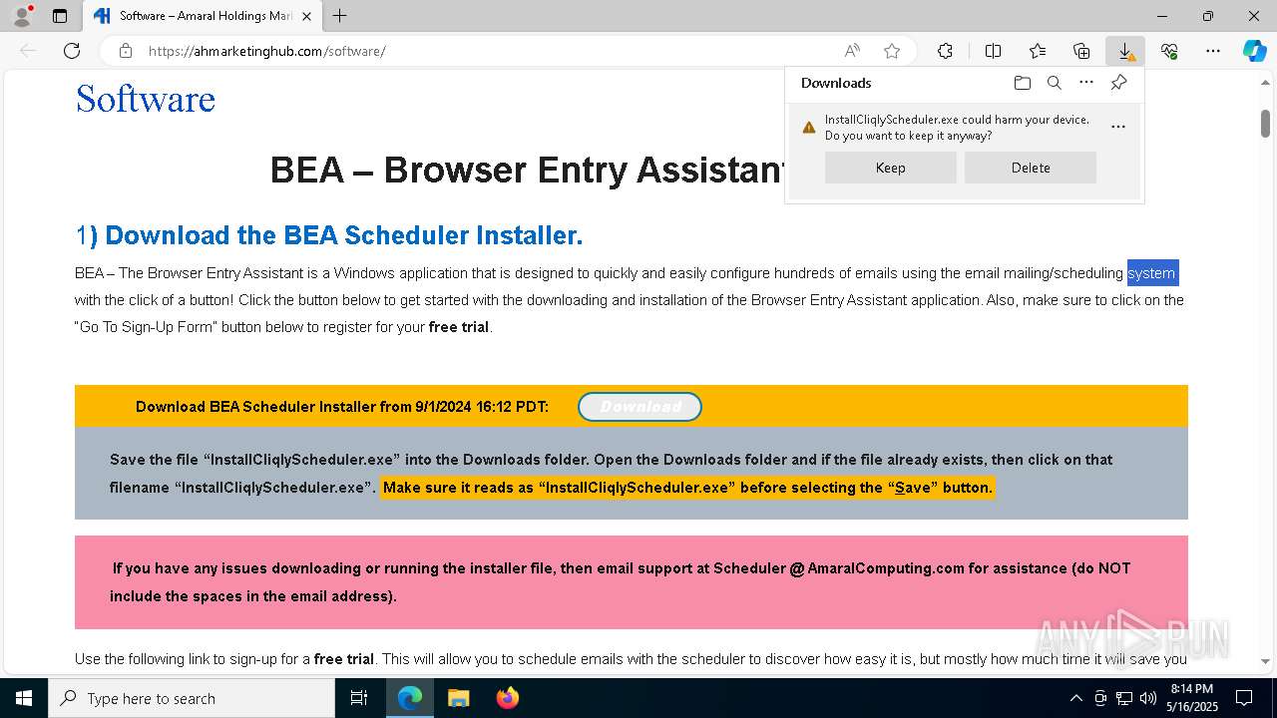The height and width of the screenshot is (718, 1277).
Task: Open the Favorites list icon
Action: 1038,51
